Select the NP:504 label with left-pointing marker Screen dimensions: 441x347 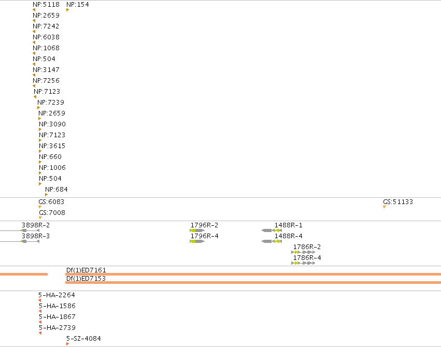pyautogui.click(x=44, y=59)
